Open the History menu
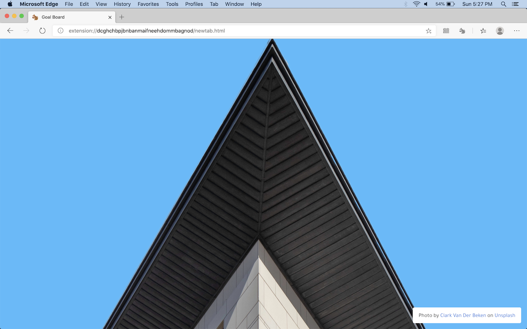527x329 pixels. [122, 4]
